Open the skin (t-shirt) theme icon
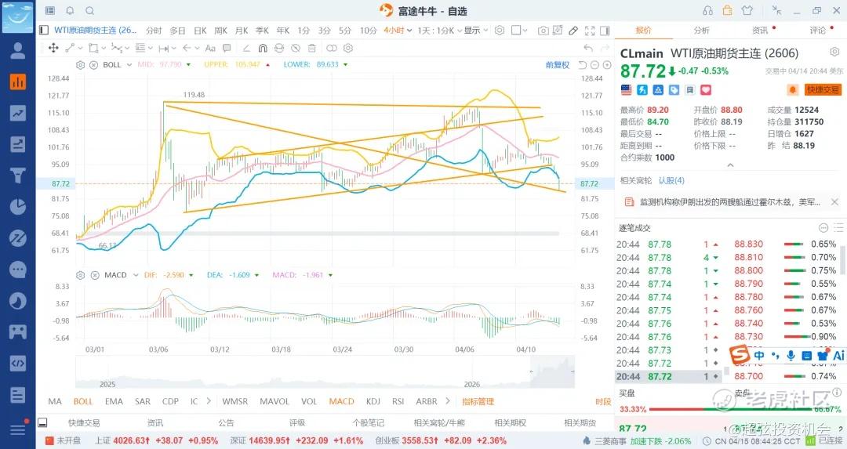Screen dimensions: 847x449 pos(747,11)
